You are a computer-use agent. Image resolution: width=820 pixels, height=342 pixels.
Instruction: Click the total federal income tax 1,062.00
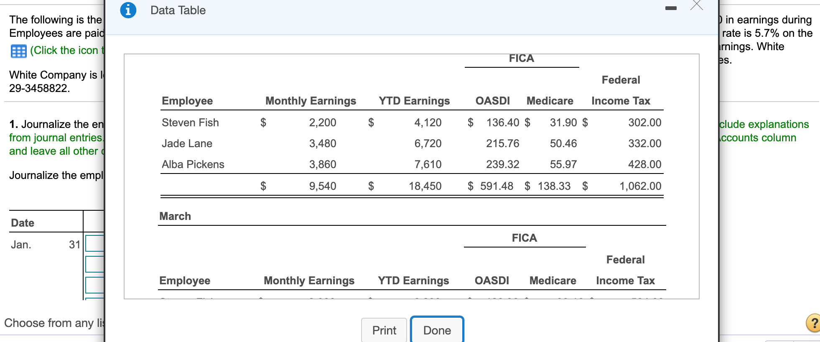[x=640, y=186]
